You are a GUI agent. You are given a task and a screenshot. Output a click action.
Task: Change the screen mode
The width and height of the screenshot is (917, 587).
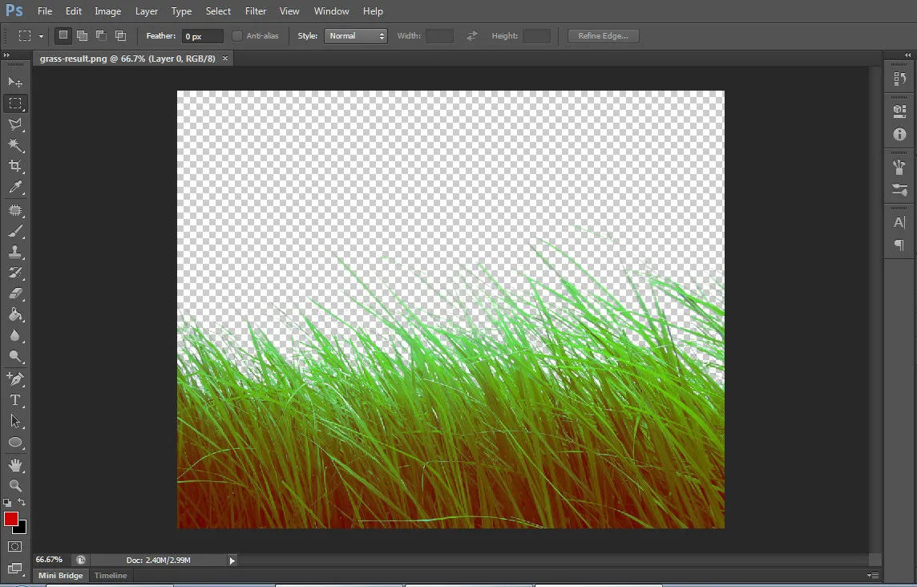[15, 569]
